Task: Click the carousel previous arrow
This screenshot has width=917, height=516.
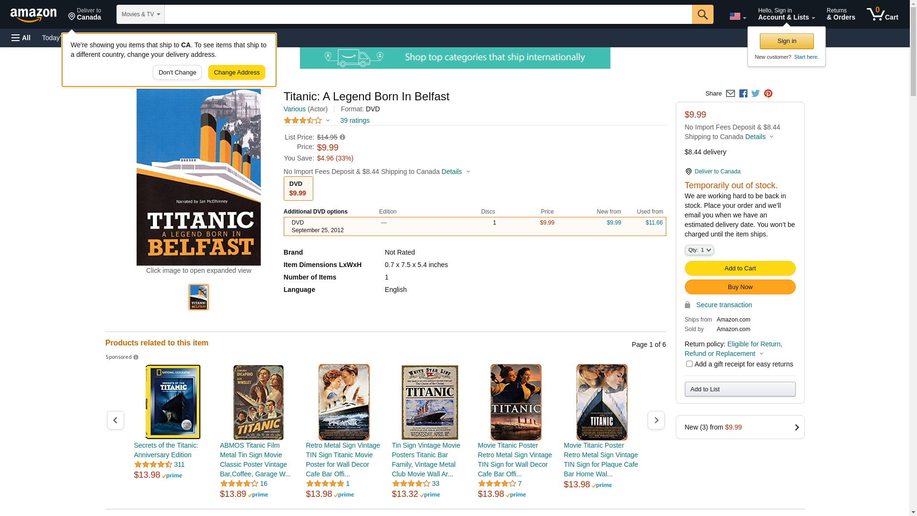Action: (x=115, y=420)
